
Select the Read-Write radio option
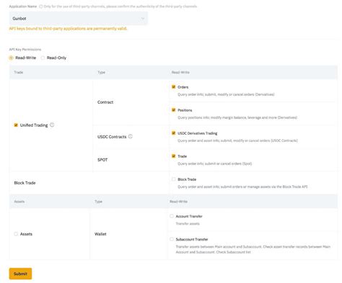point(11,58)
